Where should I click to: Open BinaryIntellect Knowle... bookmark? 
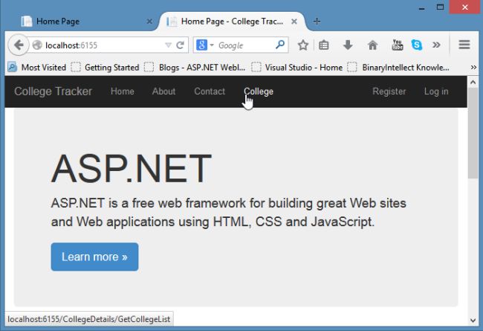tap(398, 67)
